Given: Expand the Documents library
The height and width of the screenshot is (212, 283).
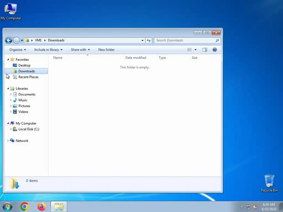Looking at the screenshot, I should click(x=11, y=94).
